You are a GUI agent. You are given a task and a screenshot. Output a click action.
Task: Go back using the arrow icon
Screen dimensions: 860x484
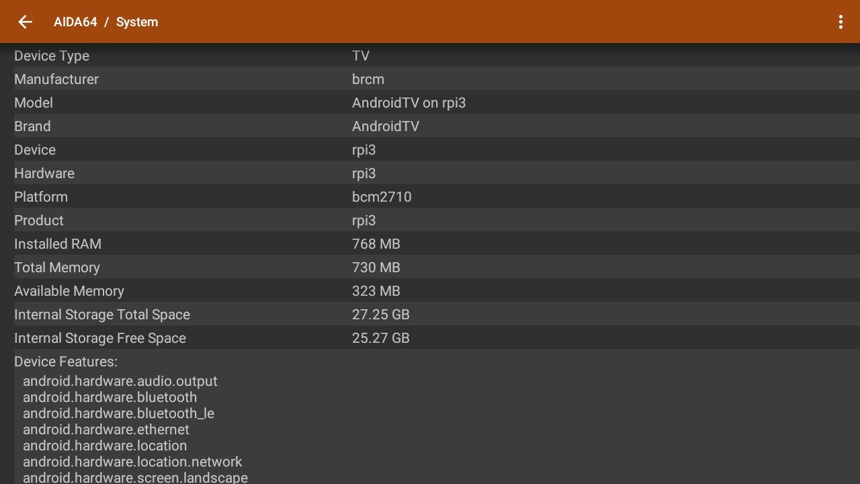click(25, 22)
